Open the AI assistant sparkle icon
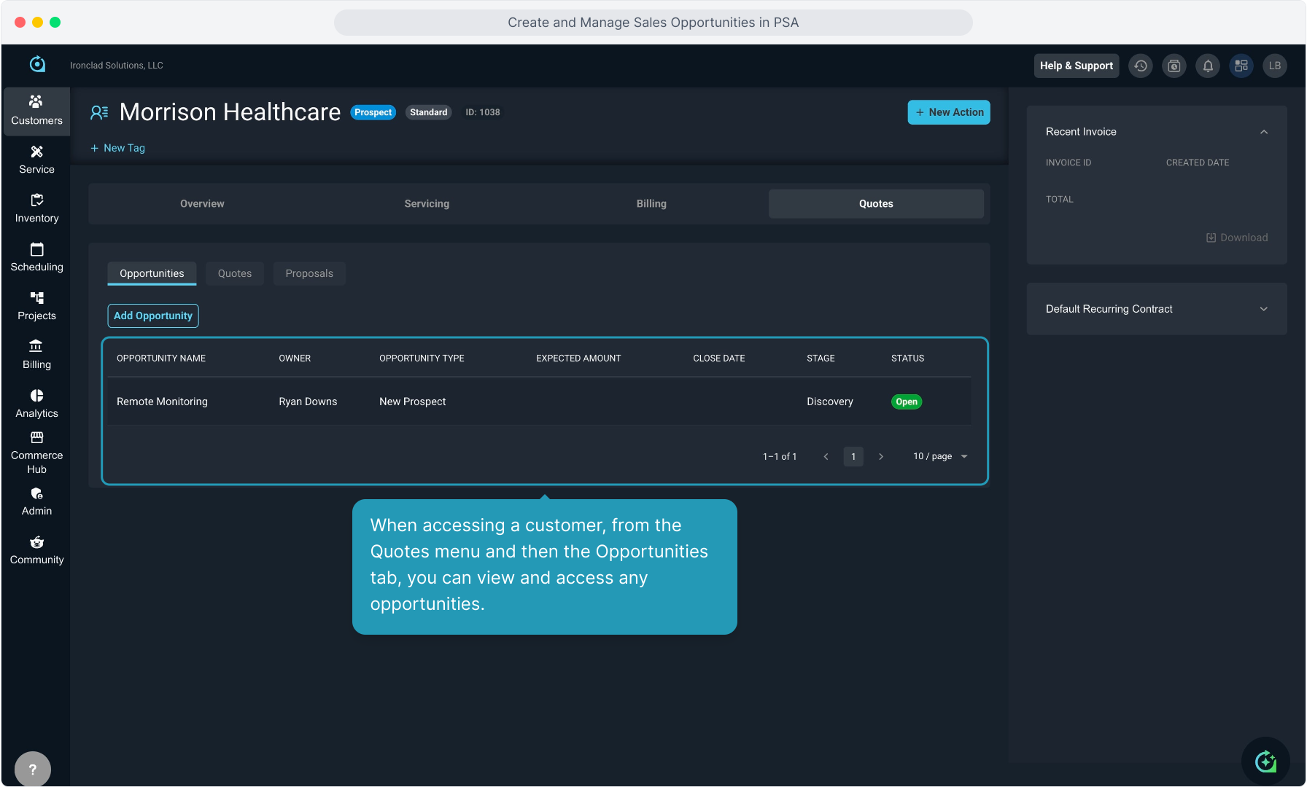This screenshot has width=1307, height=787. click(x=1265, y=761)
